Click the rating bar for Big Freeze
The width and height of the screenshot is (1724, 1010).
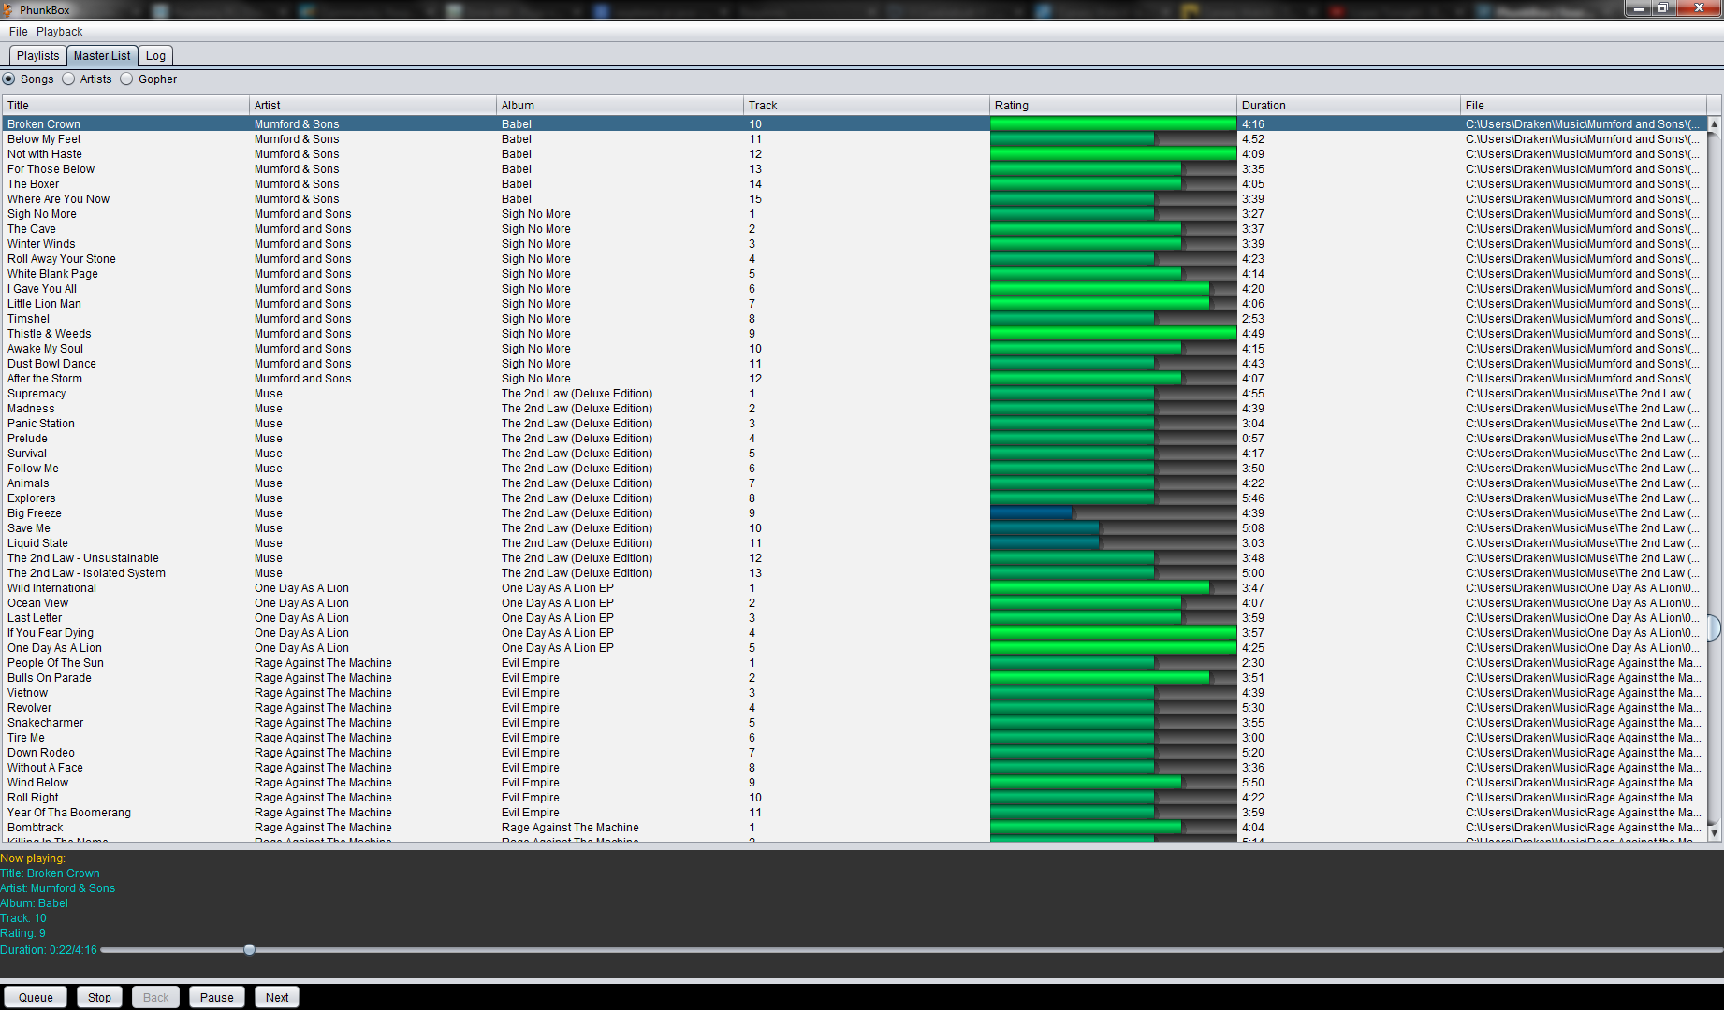1113,513
